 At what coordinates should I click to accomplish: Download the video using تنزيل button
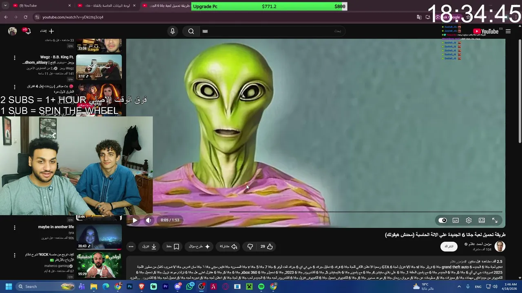pos(149,246)
